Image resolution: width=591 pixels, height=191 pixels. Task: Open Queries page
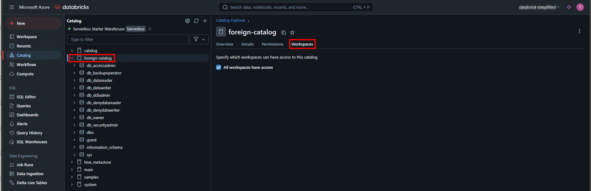(34, 106)
